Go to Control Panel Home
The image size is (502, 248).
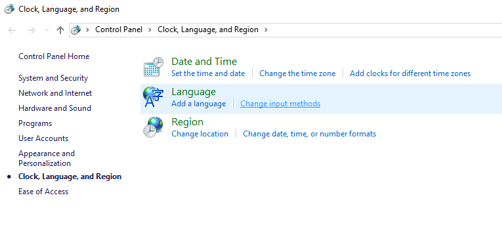click(54, 56)
